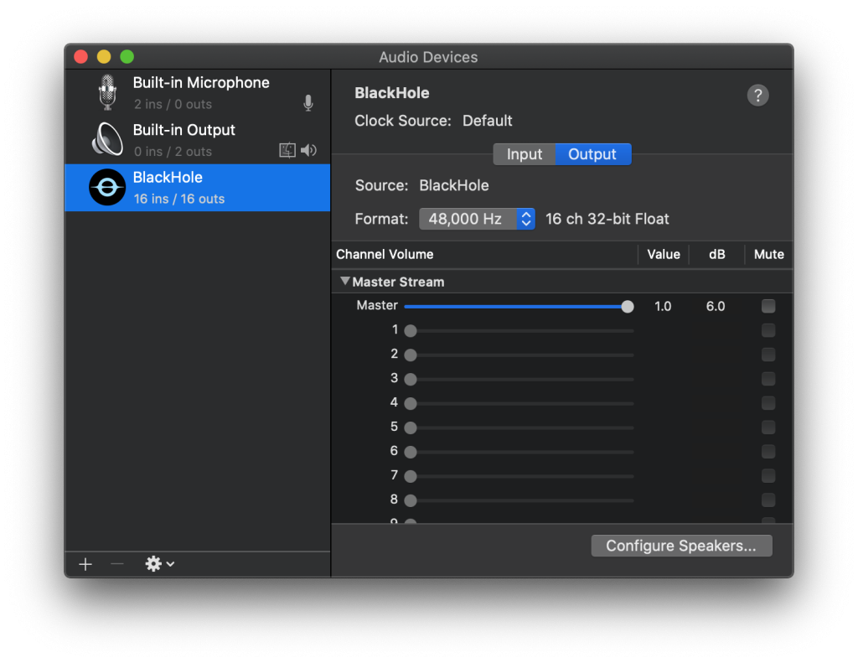Switch to the Input tab
Image resolution: width=858 pixels, height=663 pixels.
pos(525,155)
